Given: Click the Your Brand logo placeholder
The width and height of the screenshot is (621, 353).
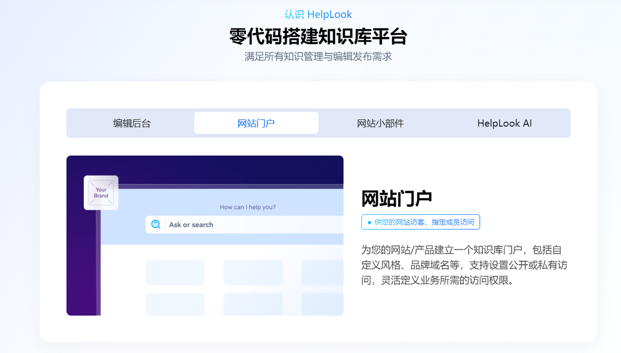Looking at the screenshot, I should click(x=101, y=193).
